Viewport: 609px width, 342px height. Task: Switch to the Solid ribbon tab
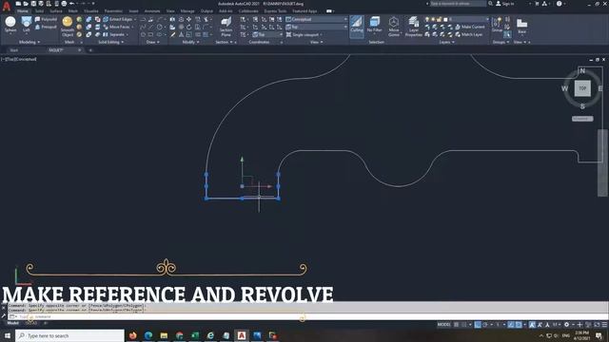point(39,11)
